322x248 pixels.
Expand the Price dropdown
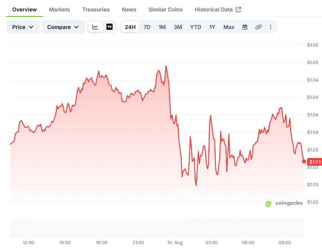tap(23, 27)
